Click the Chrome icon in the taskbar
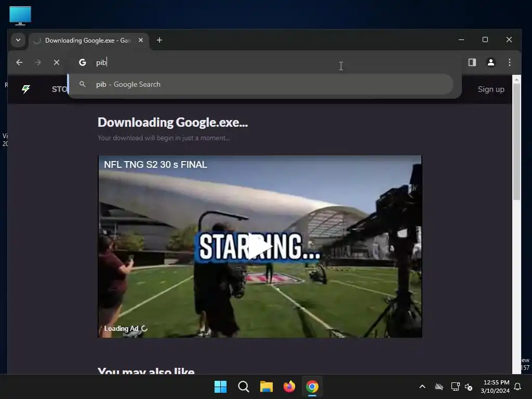This screenshot has width=532, height=399. pos(312,387)
